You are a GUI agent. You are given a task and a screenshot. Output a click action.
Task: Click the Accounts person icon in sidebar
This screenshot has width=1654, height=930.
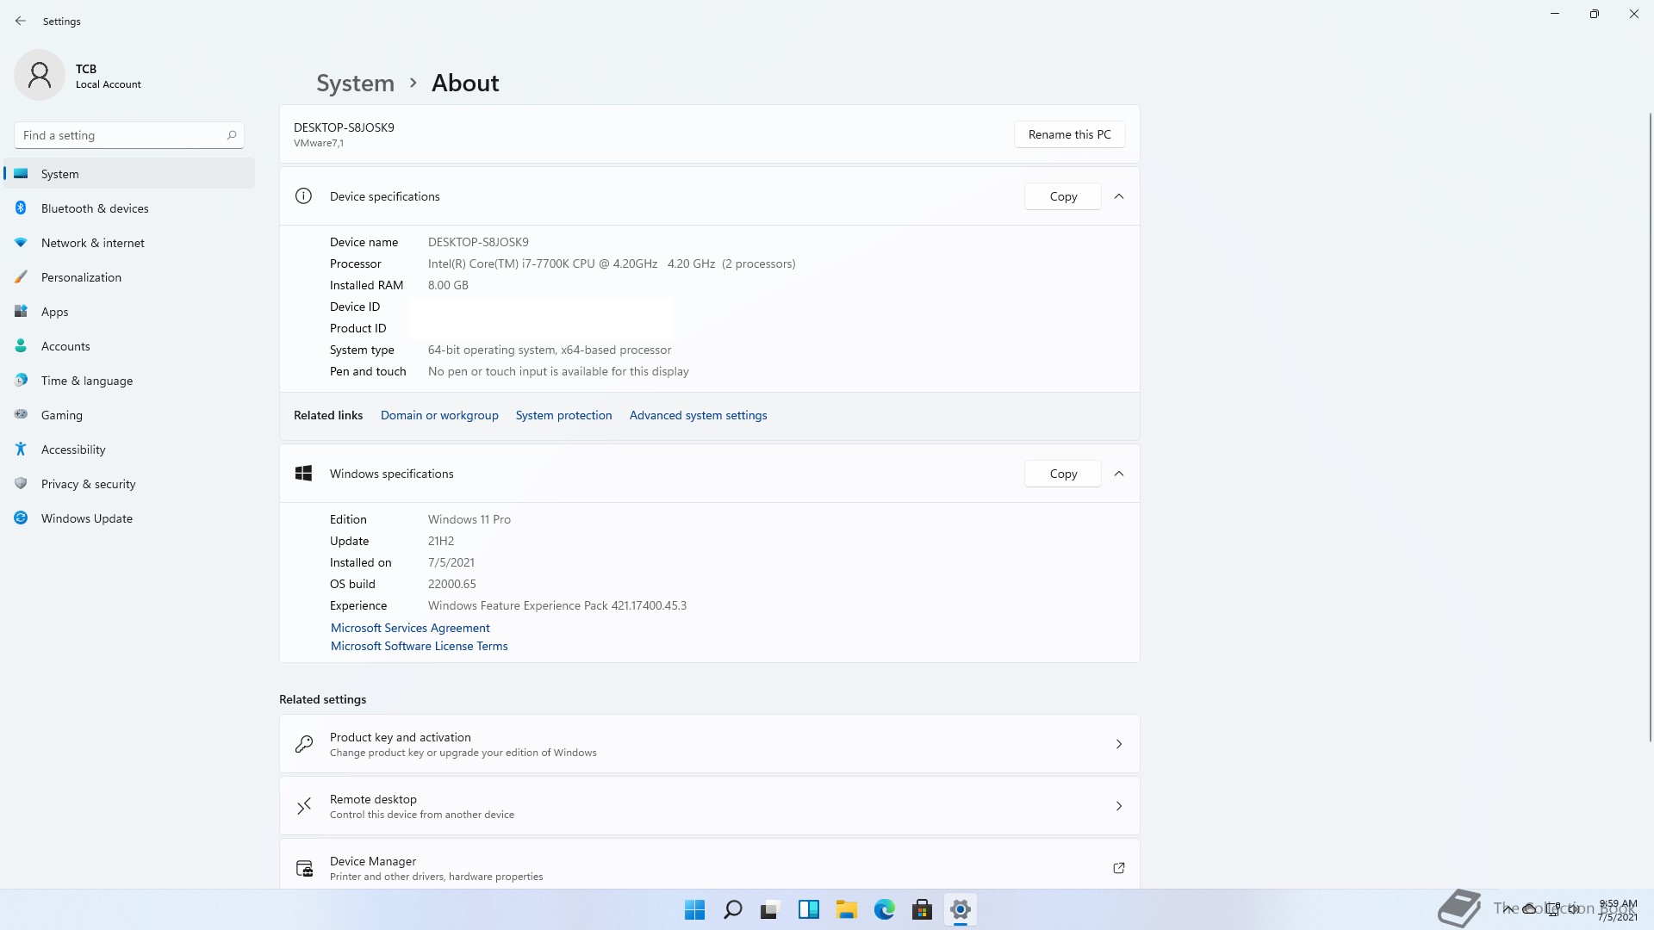point(22,346)
